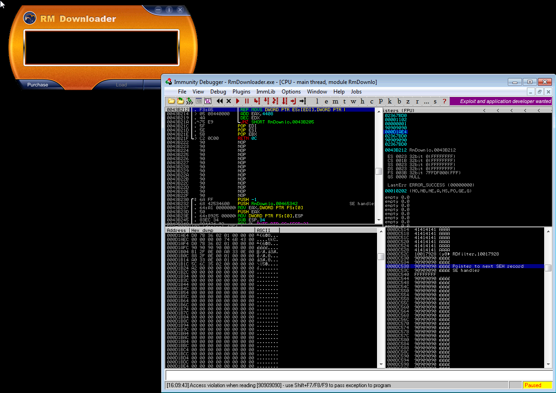Open Run trace with the '...' button
Screen dimensions: 556x393
point(427,101)
